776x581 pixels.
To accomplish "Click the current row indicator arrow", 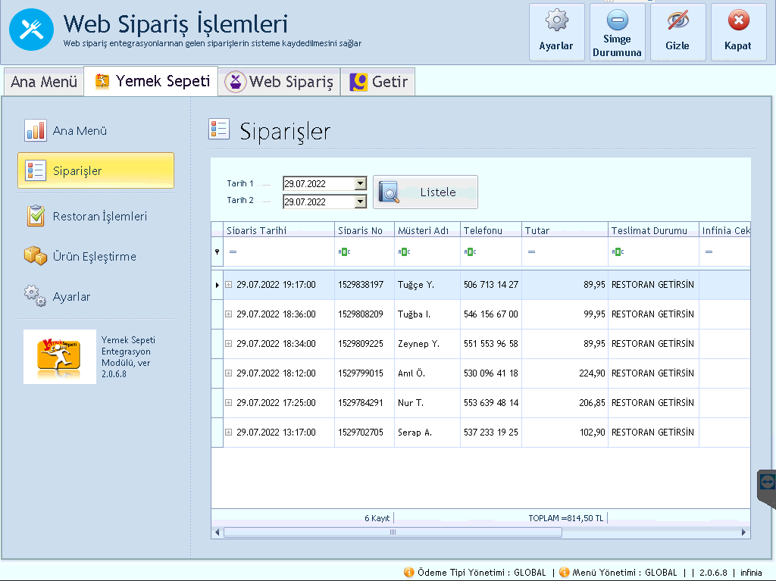I will pyautogui.click(x=217, y=285).
